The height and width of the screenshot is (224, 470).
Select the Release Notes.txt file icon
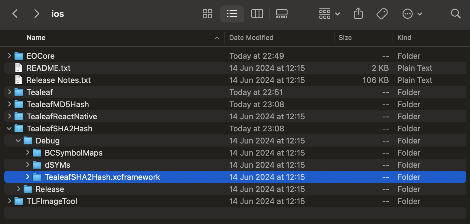[19, 80]
